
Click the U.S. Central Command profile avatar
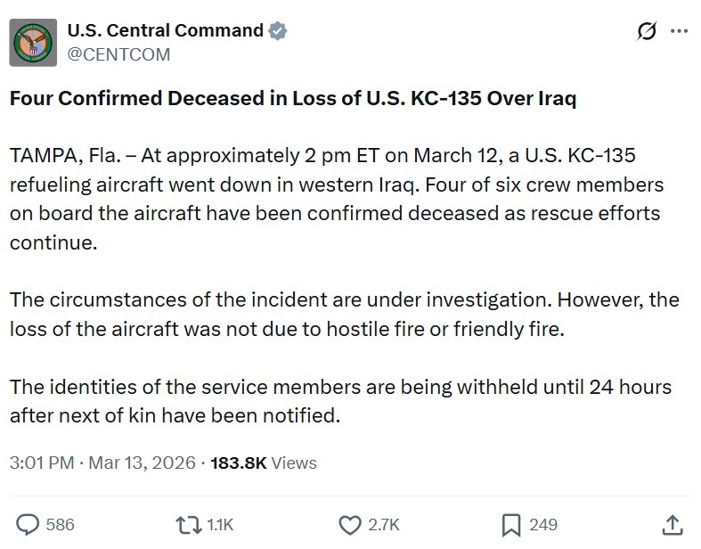(34, 42)
